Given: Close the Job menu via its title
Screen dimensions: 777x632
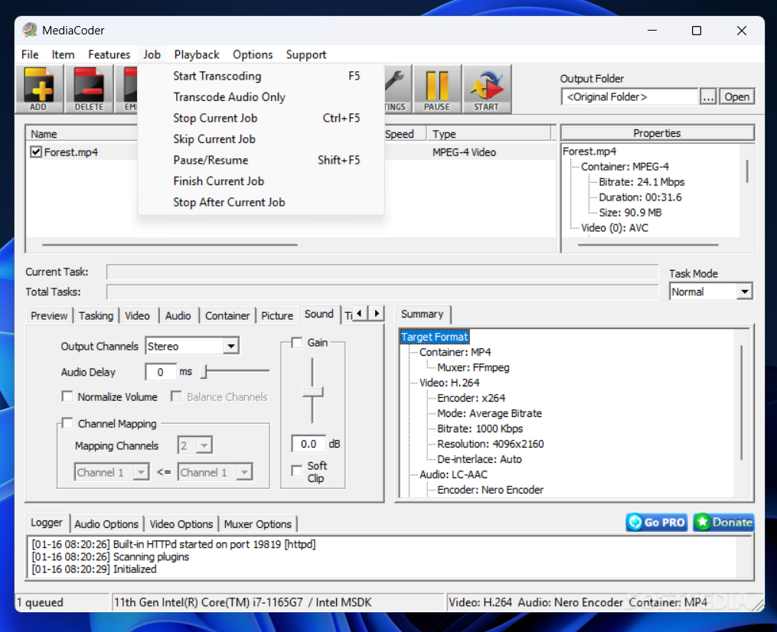Looking at the screenshot, I should pyautogui.click(x=152, y=54).
